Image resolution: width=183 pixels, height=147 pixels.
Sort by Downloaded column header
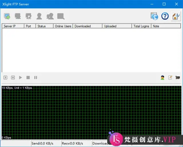pos(87,26)
